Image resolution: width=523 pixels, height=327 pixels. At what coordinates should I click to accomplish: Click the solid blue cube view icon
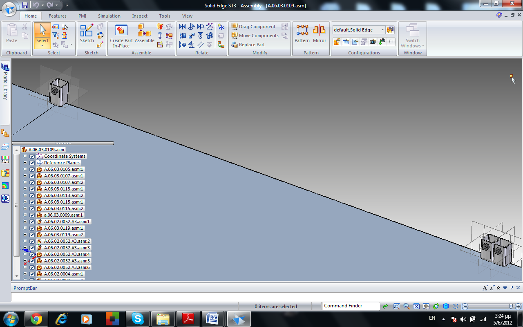446,306
